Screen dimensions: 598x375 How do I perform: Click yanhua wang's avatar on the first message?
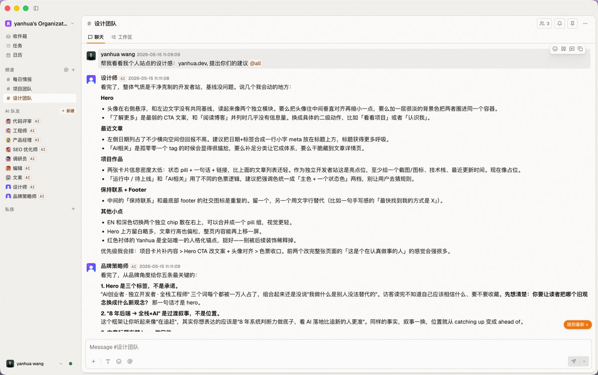pos(91,56)
